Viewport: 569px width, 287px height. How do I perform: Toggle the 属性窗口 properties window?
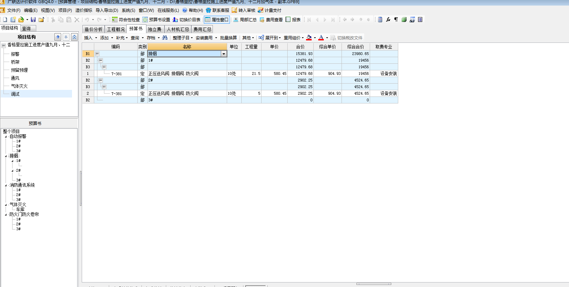(x=217, y=20)
